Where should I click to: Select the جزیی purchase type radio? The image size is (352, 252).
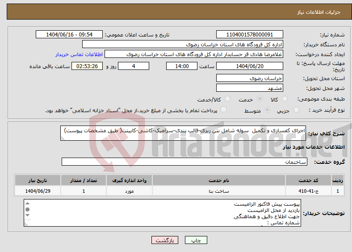click(296, 110)
